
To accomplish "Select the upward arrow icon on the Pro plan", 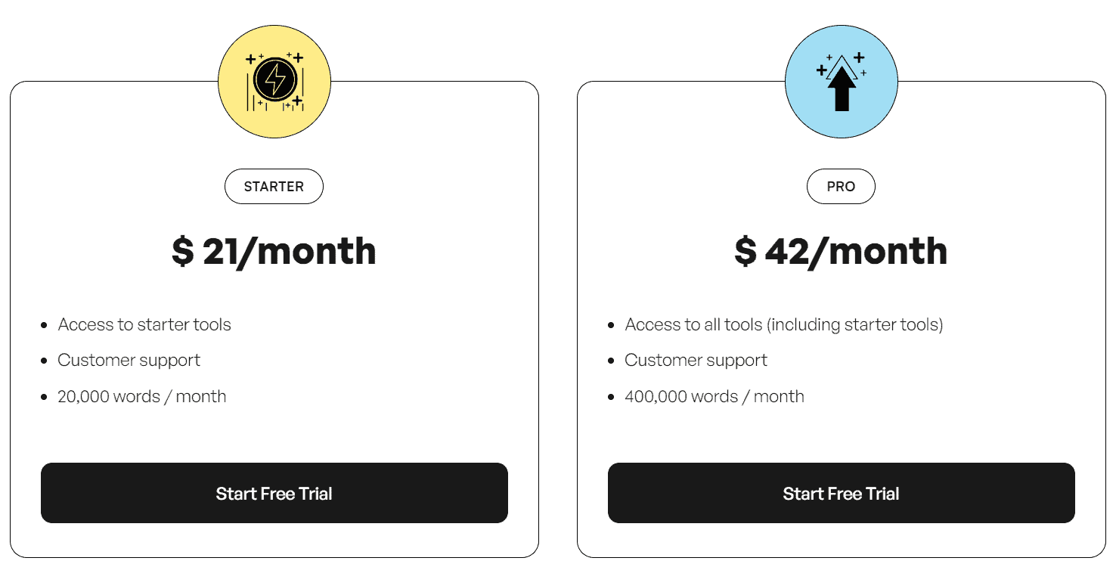I will click(x=842, y=87).
